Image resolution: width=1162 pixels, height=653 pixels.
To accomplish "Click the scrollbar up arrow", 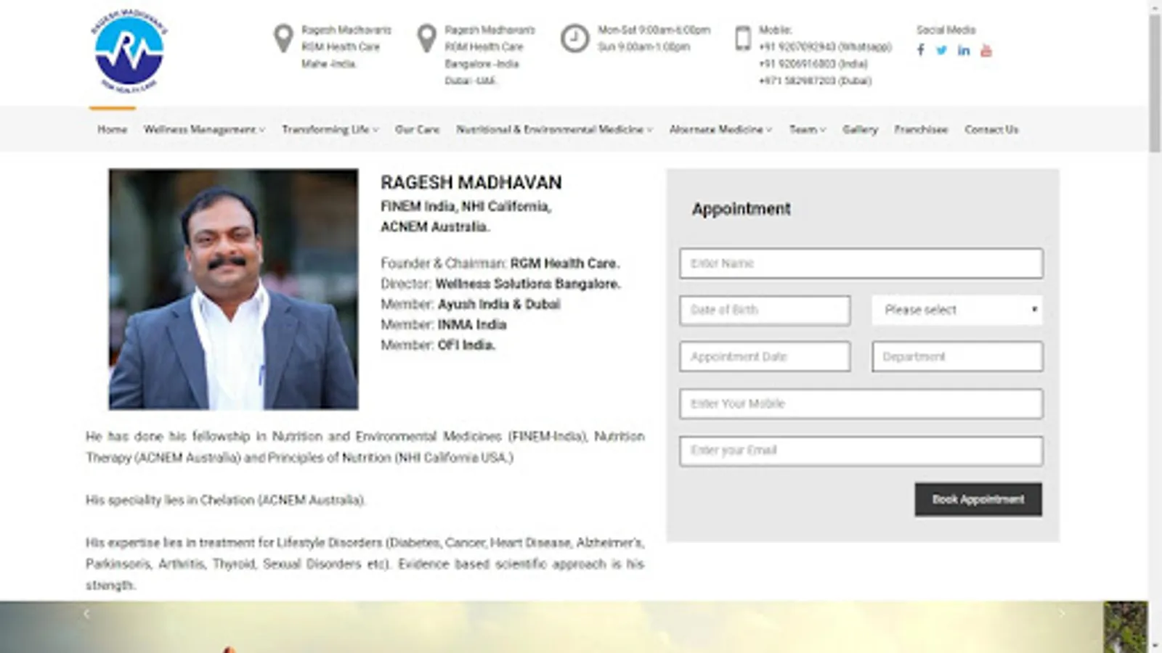I will (x=1155, y=7).
